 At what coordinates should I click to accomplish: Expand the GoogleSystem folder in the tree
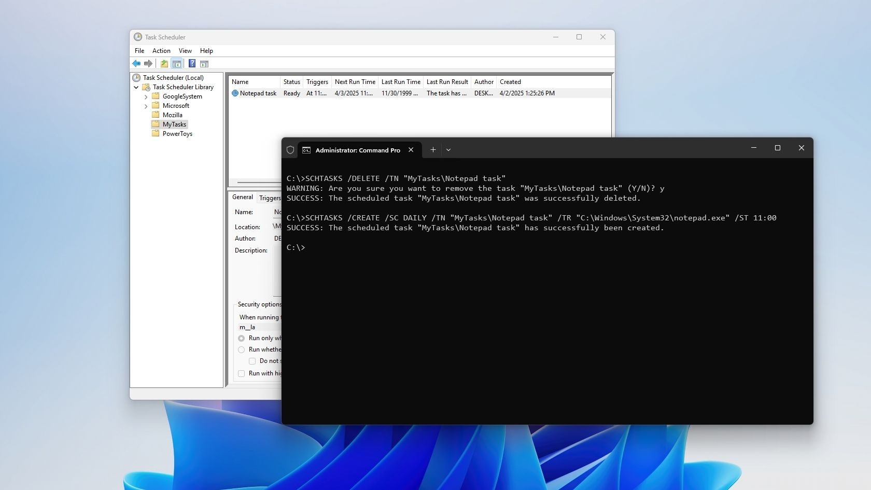point(146,96)
